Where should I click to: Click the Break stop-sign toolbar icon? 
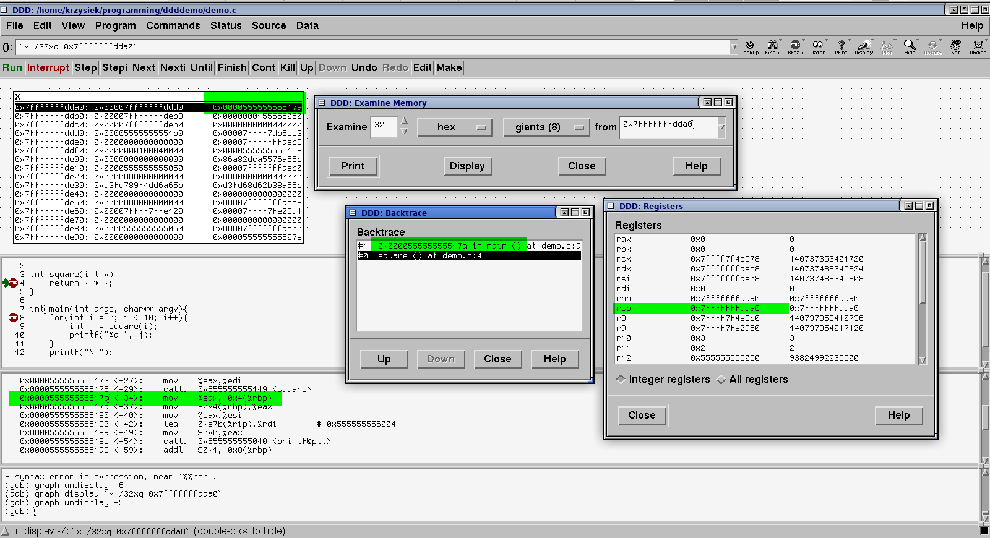point(795,48)
